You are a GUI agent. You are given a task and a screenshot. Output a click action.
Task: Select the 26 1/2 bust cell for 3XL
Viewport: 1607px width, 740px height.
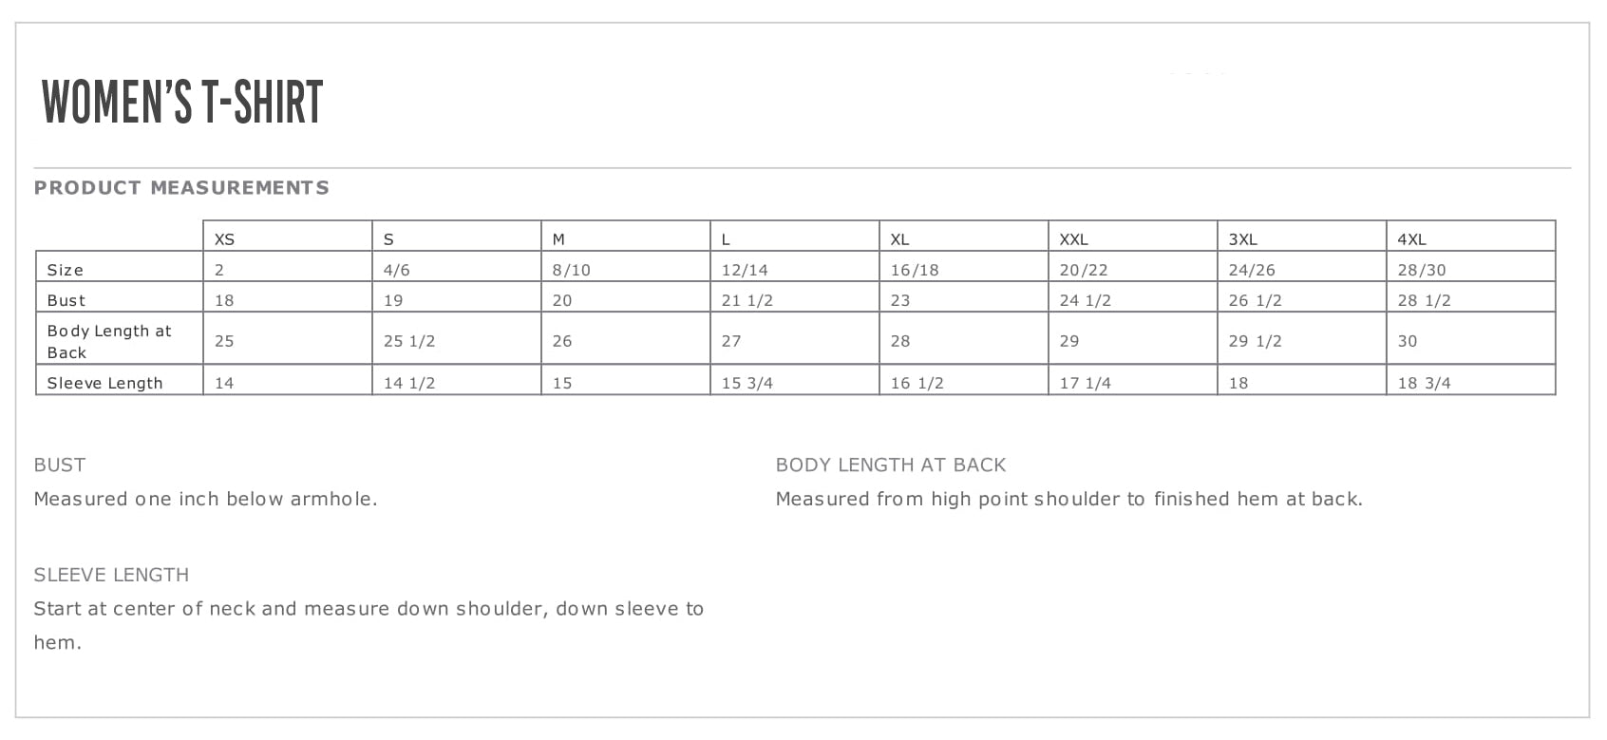click(x=1255, y=300)
